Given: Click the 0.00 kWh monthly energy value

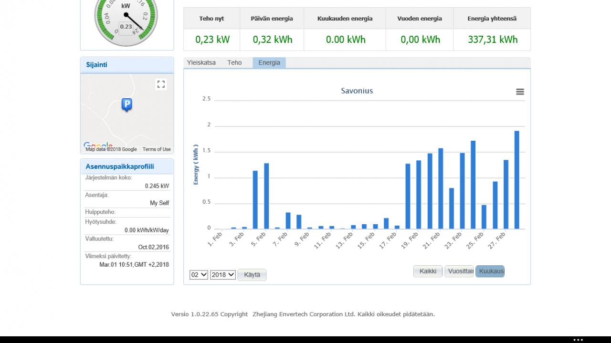Looking at the screenshot, I should [346, 40].
